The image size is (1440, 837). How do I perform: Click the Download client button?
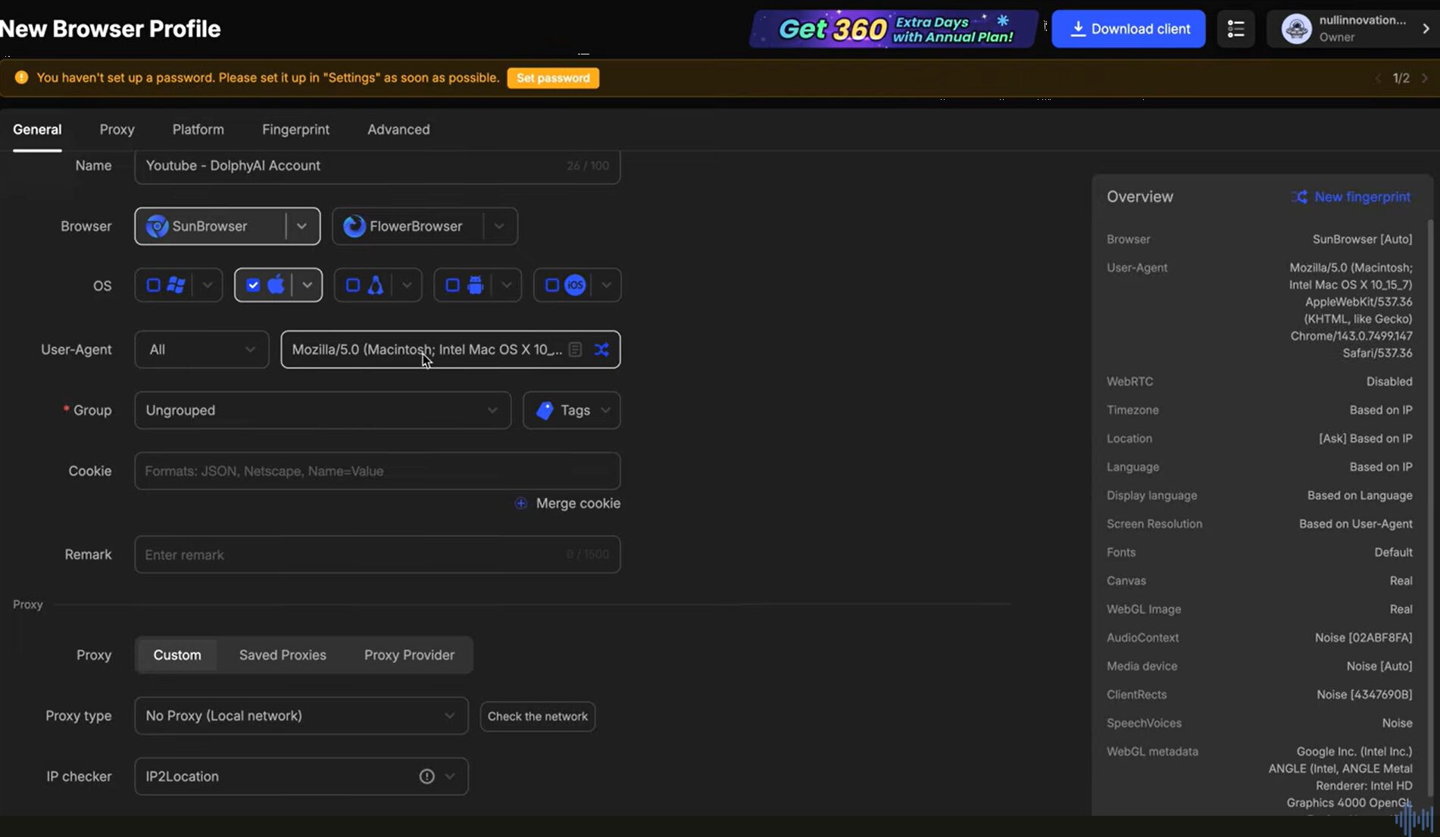pyautogui.click(x=1128, y=29)
